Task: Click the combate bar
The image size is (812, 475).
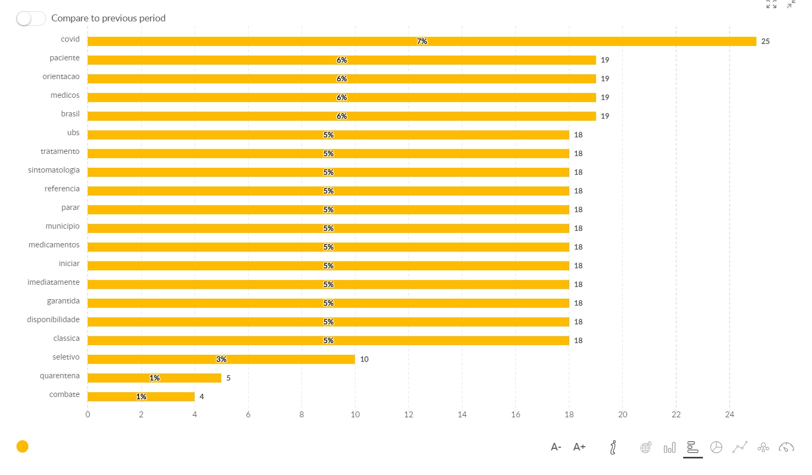Action: (x=141, y=397)
